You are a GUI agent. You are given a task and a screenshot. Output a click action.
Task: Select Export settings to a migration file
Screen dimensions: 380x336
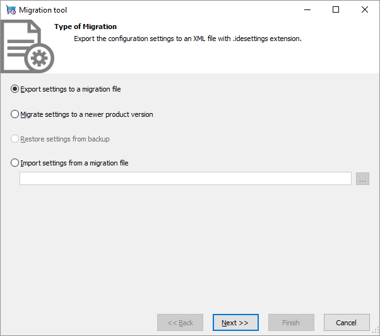point(15,89)
